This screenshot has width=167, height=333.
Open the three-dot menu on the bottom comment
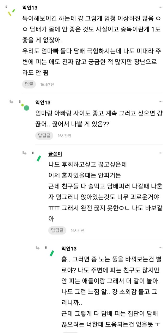tap(160, 248)
